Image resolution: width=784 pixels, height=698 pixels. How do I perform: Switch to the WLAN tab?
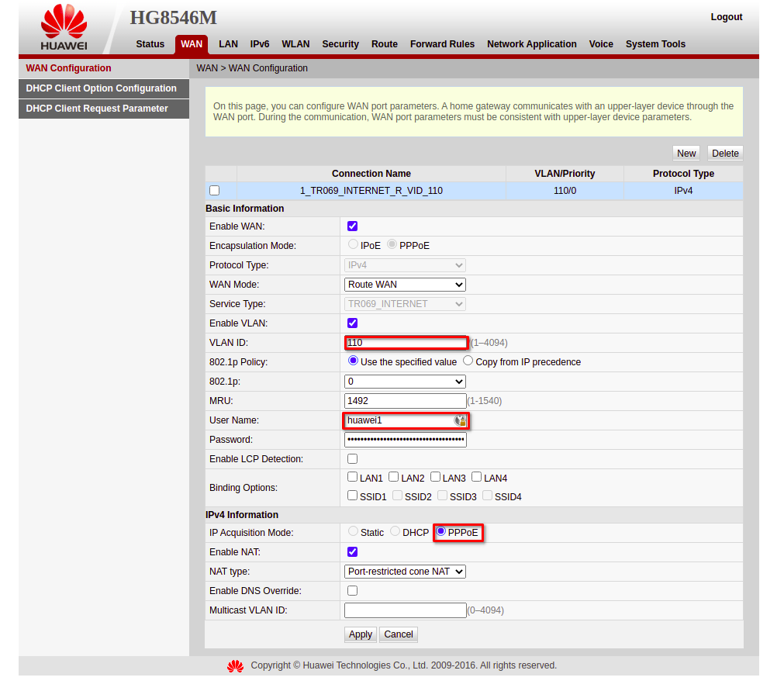(295, 44)
